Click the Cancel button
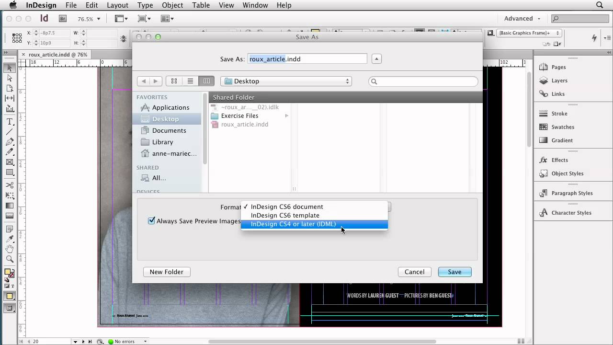Image resolution: width=613 pixels, height=345 pixels. tap(414, 272)
